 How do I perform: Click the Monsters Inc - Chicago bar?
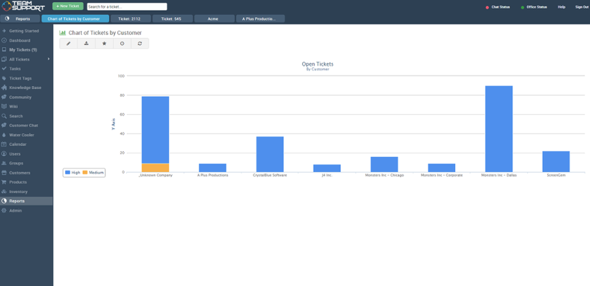(384, 165)
